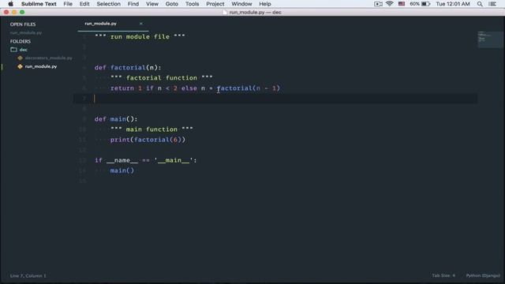Open the Python (Django) syntax selector
Screen dimensions: 505x284
[483, 275]
